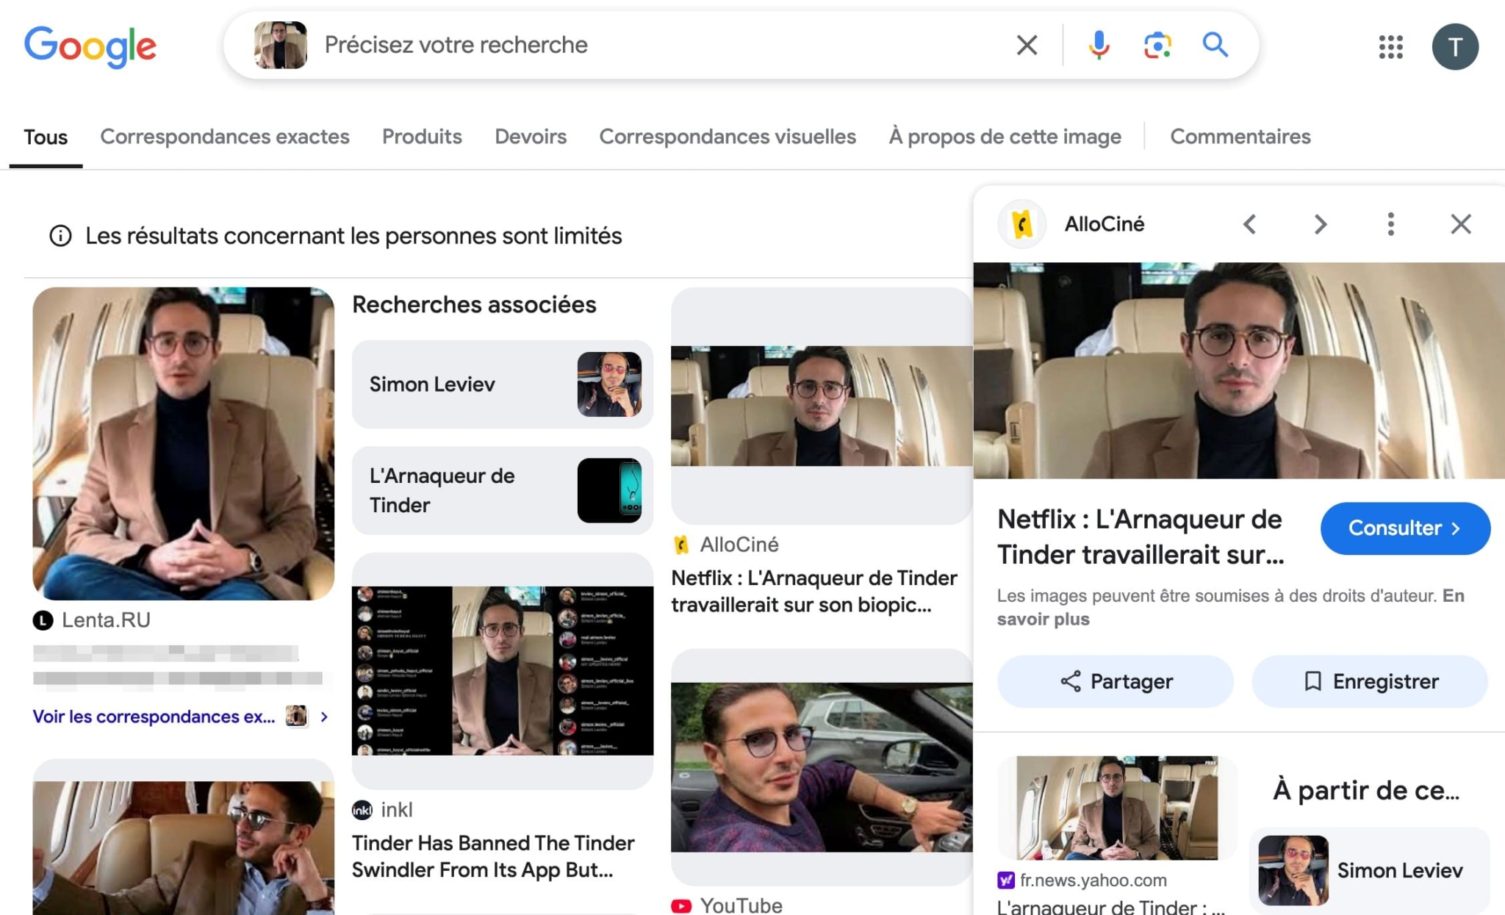
Task: Switch to the 'Produits' tab
Action: 422,137
